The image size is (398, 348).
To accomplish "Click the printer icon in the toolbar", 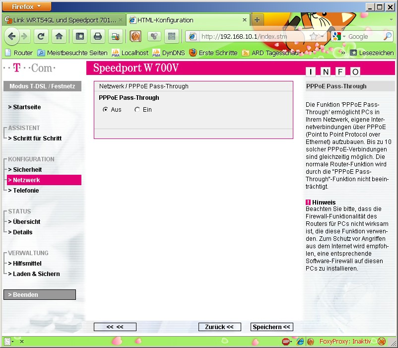I will [98, 37].
